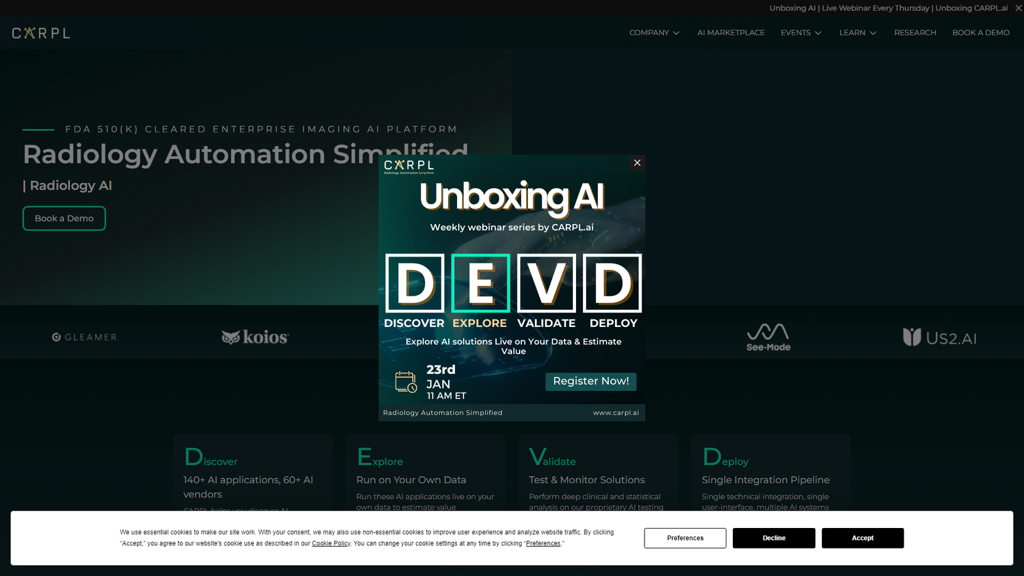Open the Validate card

pos(598,472)
